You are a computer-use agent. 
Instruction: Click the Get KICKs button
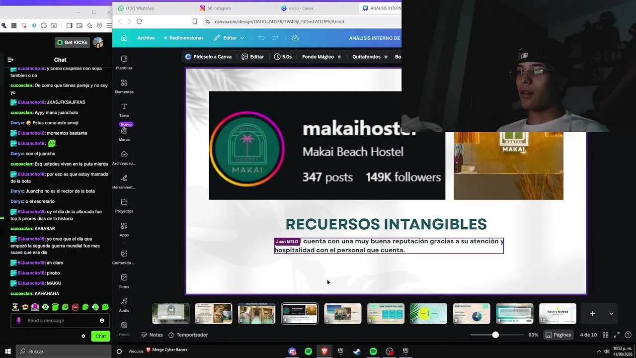(x=73, y=42)
